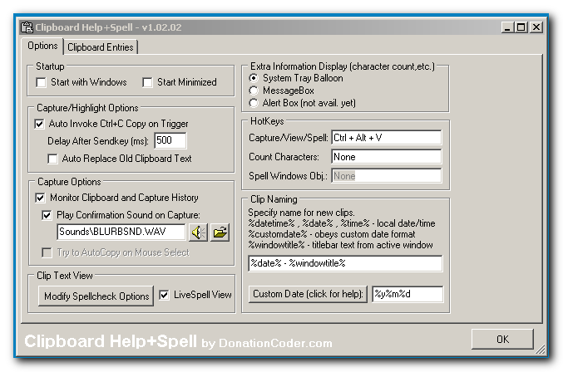This screenshot has width=563, height=372.
Task: Open the Clipboard Entries tab
Action: [x=101, y=47]
